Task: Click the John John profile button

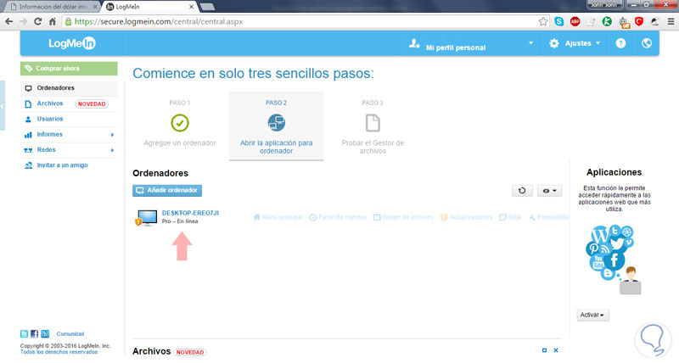Action: [604, 5]
